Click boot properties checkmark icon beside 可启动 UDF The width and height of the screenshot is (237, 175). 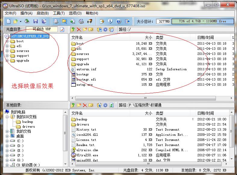tap(62, 30)
